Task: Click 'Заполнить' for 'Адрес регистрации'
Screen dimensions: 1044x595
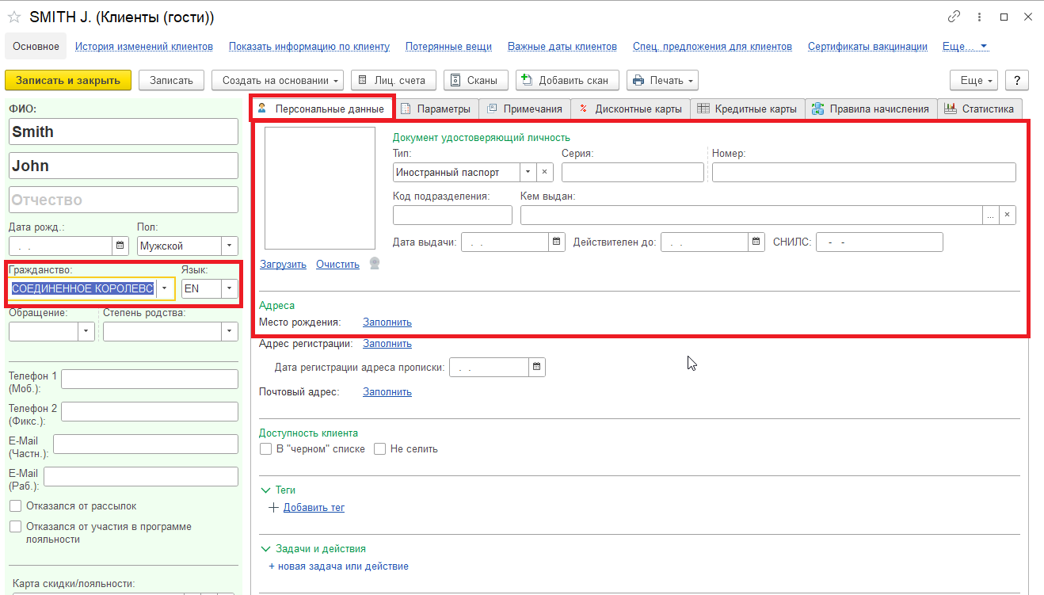Action: point(387,344)
